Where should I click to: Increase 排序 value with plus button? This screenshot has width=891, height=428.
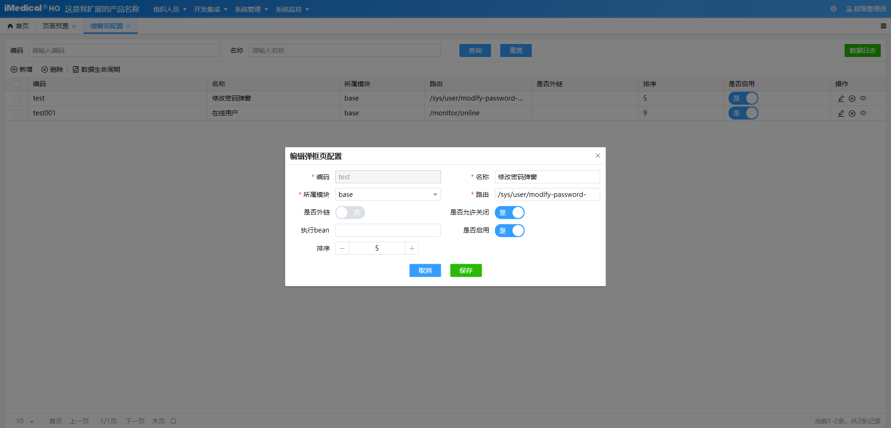[412, 248]
